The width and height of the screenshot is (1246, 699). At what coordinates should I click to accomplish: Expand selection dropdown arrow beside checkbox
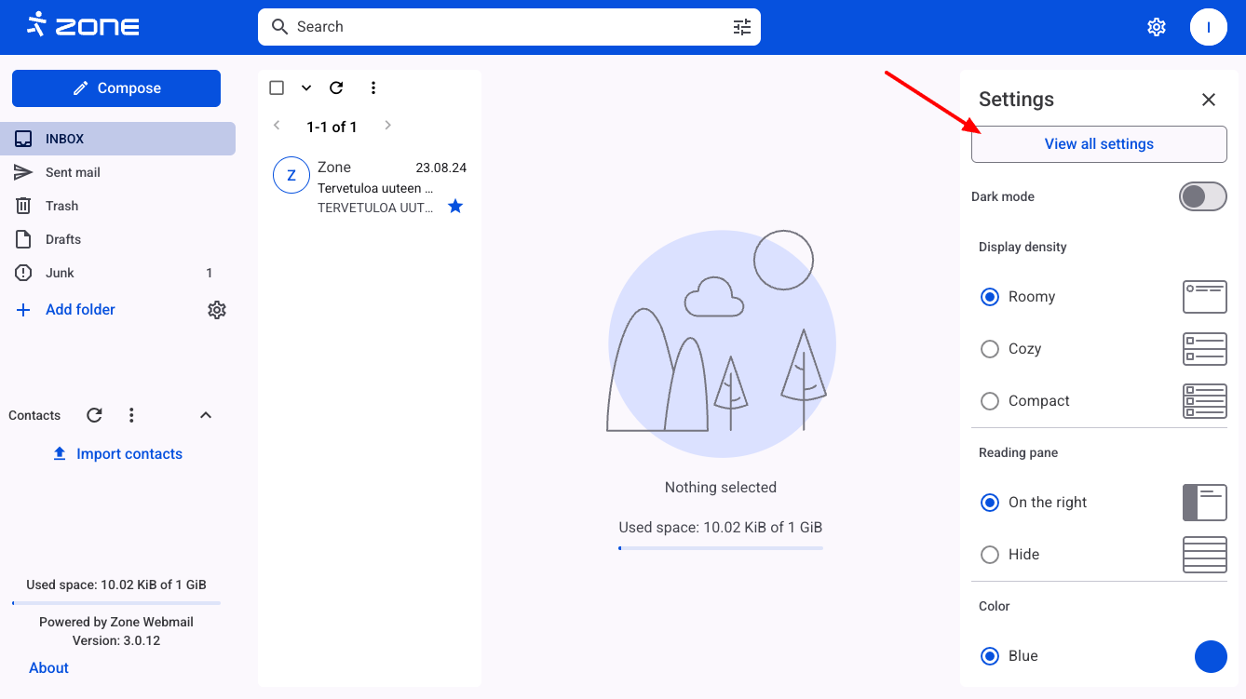click(305, 87)
